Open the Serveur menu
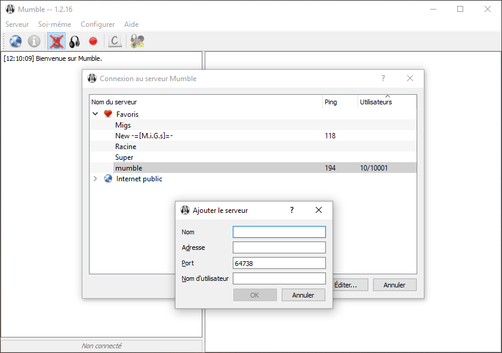 tap(17, 24)
